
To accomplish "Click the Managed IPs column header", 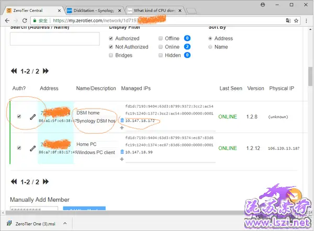I will (136, 88).
